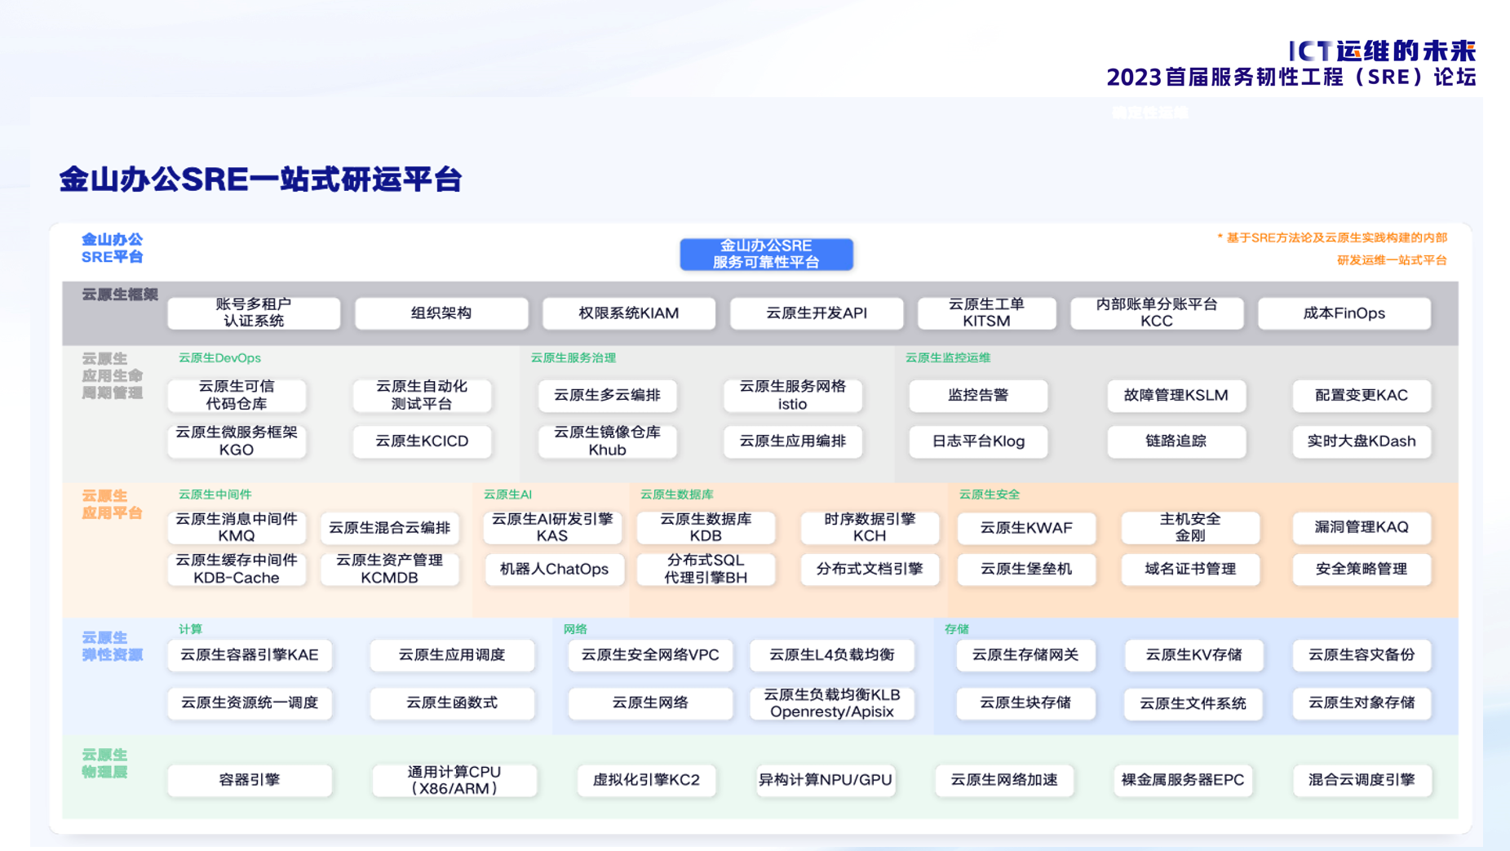Click 云原生资产管理 KCMDB box
1510x851 pixels.
click(x=389, y=569)
